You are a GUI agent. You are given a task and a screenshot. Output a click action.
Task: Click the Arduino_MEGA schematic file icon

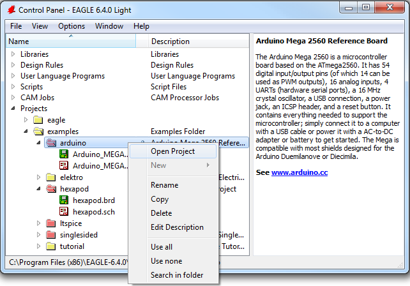(64, 166)
